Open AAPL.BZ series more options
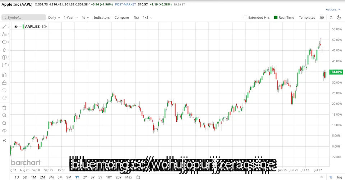 [20, 26]
